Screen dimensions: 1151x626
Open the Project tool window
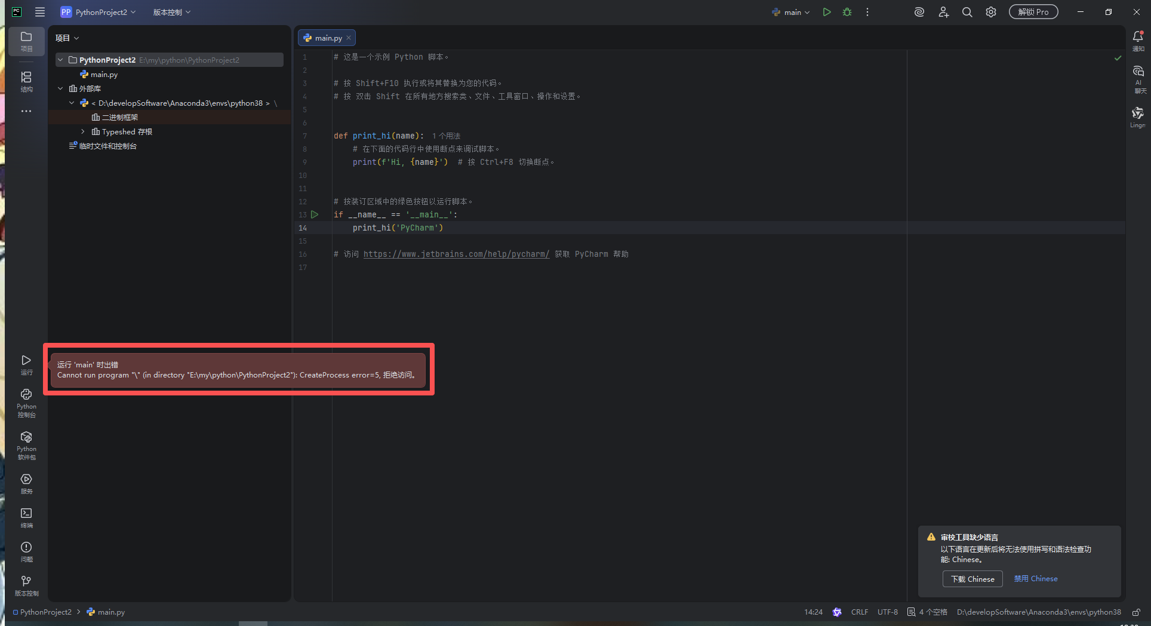click(26, 41)
